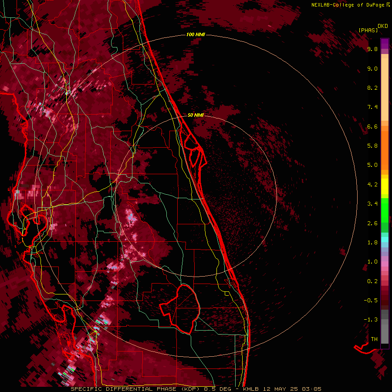Click the 4.2 value on the color scale
The height and width of the screenshot is (392, 392).
tap(372, 185)
